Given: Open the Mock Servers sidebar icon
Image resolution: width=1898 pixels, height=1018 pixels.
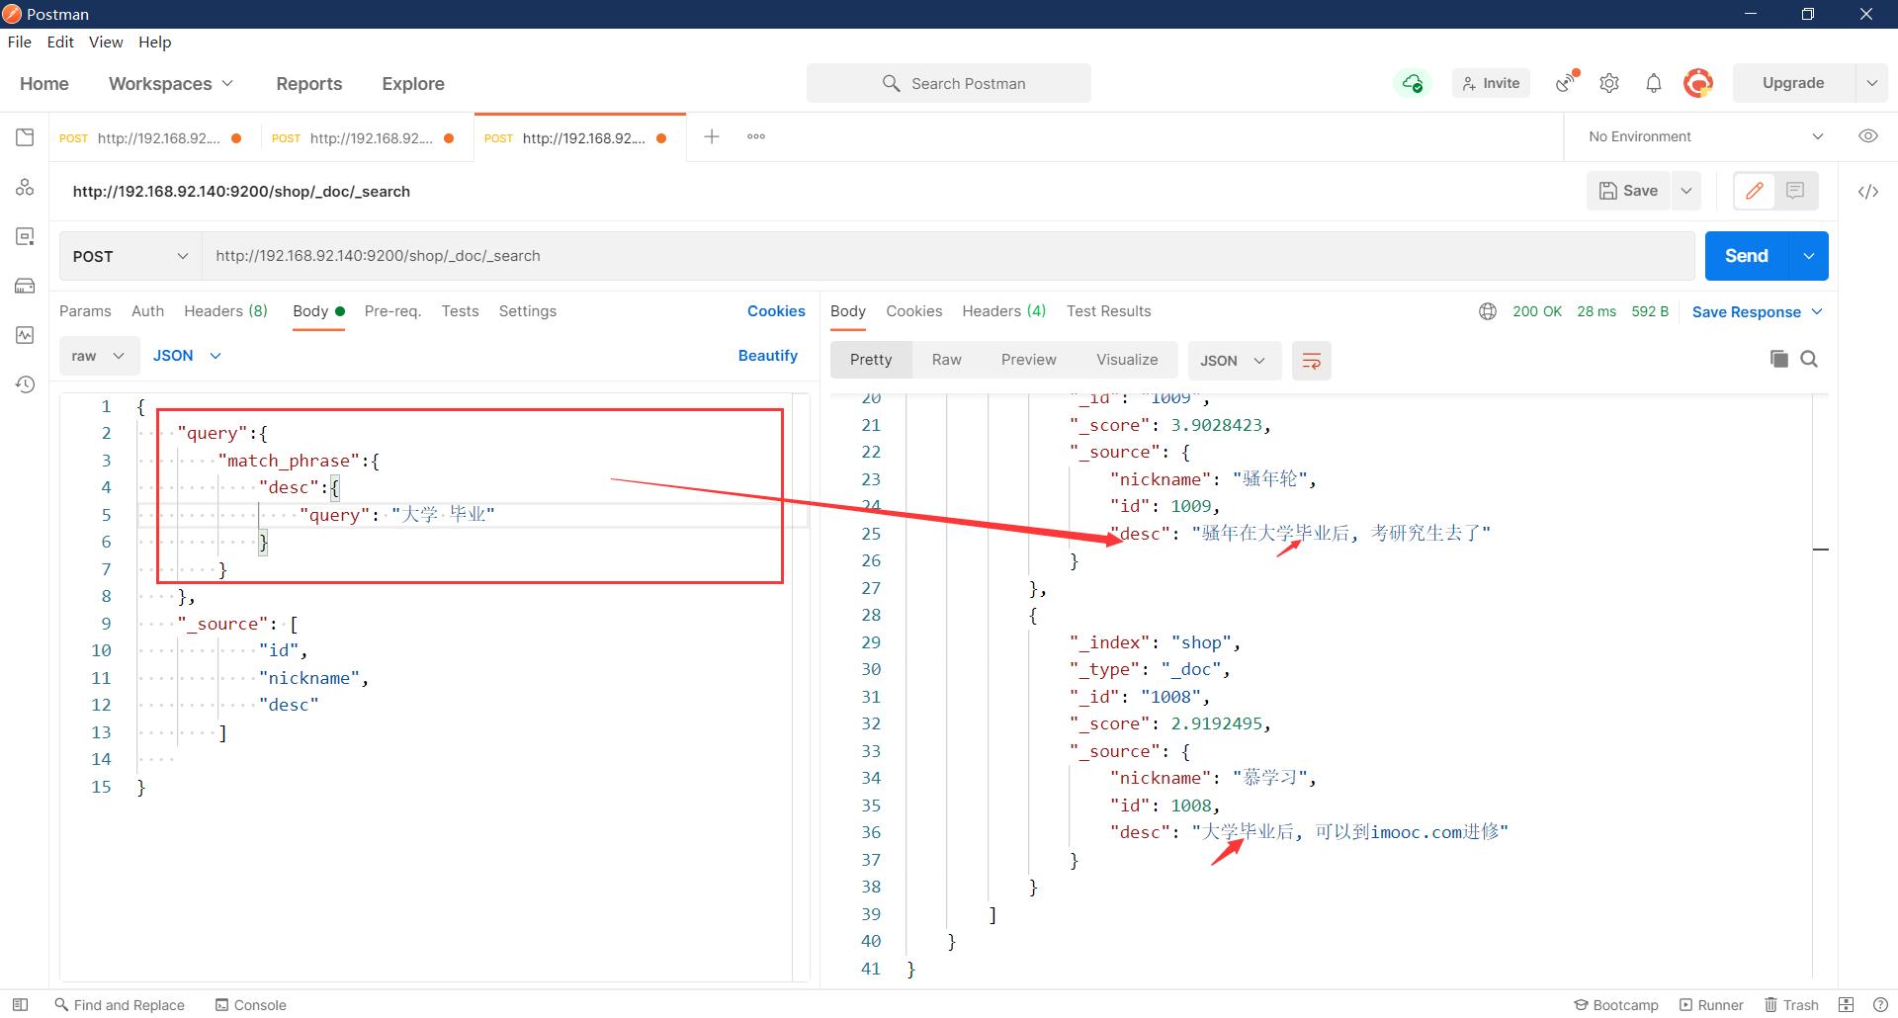Looking at the screenshot, I should (25, 286).
